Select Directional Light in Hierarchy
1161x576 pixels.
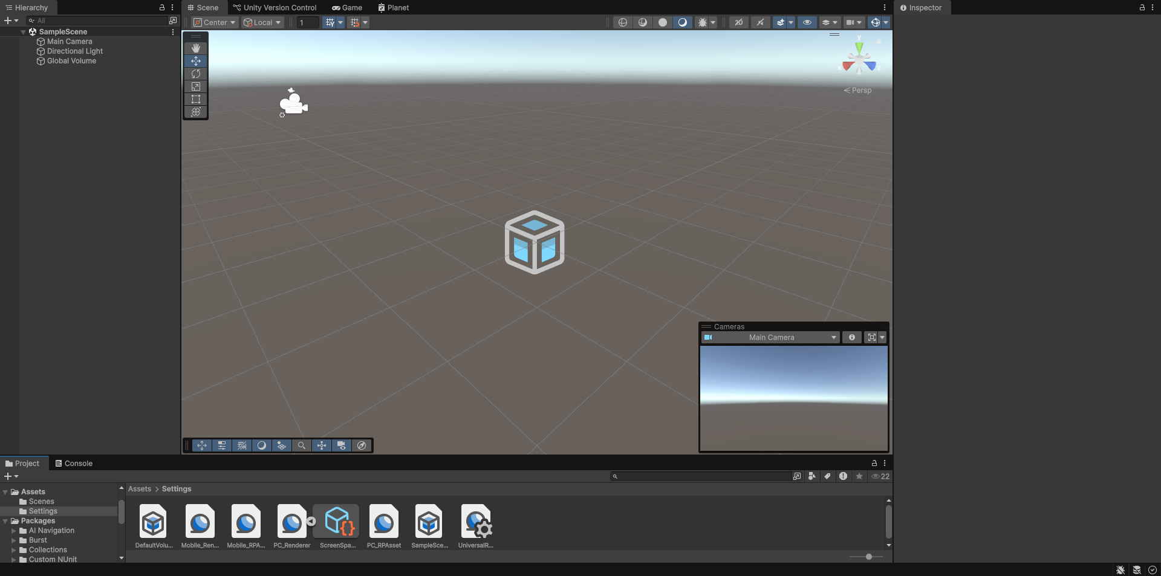click(x=75, y=51)
